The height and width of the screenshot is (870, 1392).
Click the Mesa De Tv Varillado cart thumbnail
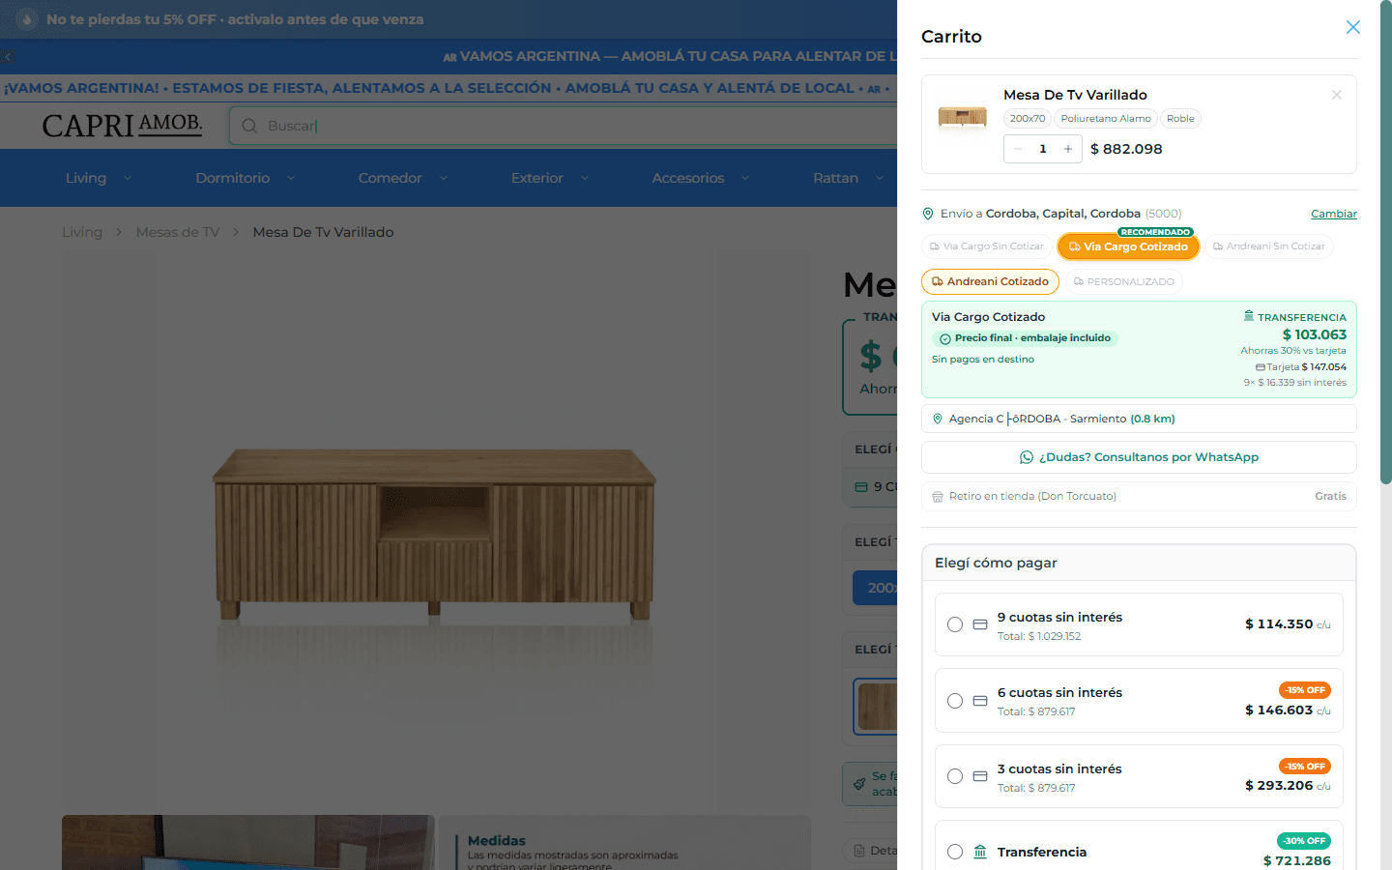point(963,118)
